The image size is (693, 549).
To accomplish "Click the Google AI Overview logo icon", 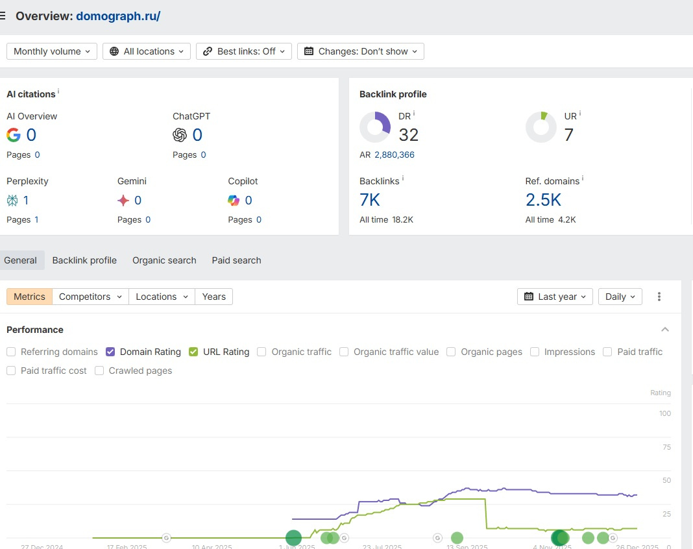I will pos(14,135).
